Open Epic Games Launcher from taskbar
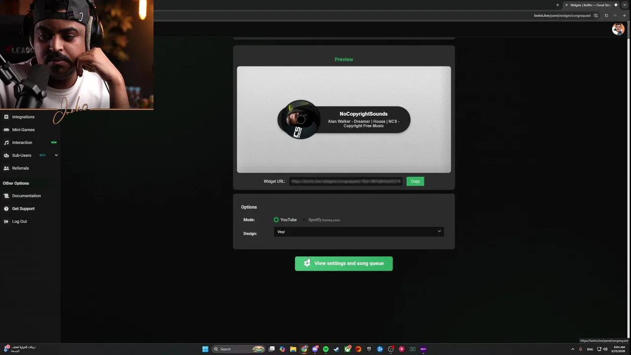 [369, 349]
